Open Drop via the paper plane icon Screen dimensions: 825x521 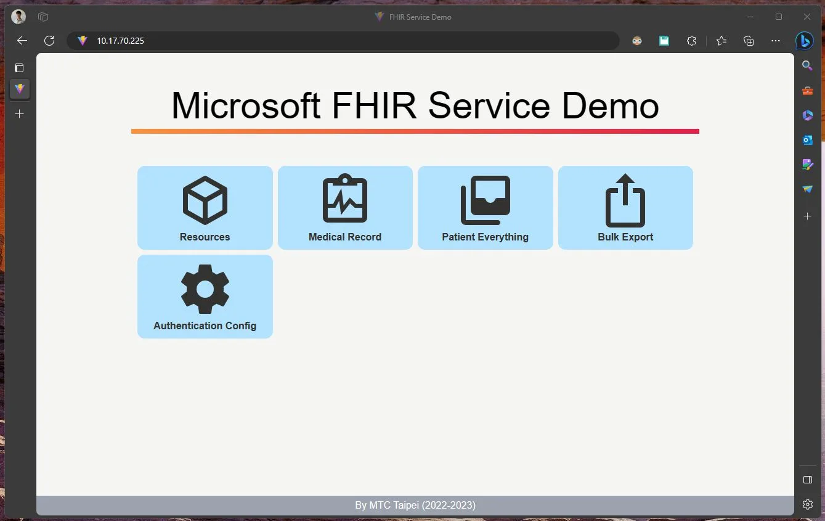coord(807,189)
